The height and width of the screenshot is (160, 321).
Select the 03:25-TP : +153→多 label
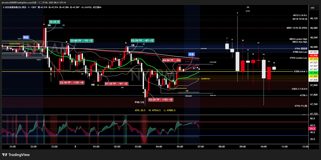click(160, 99)
